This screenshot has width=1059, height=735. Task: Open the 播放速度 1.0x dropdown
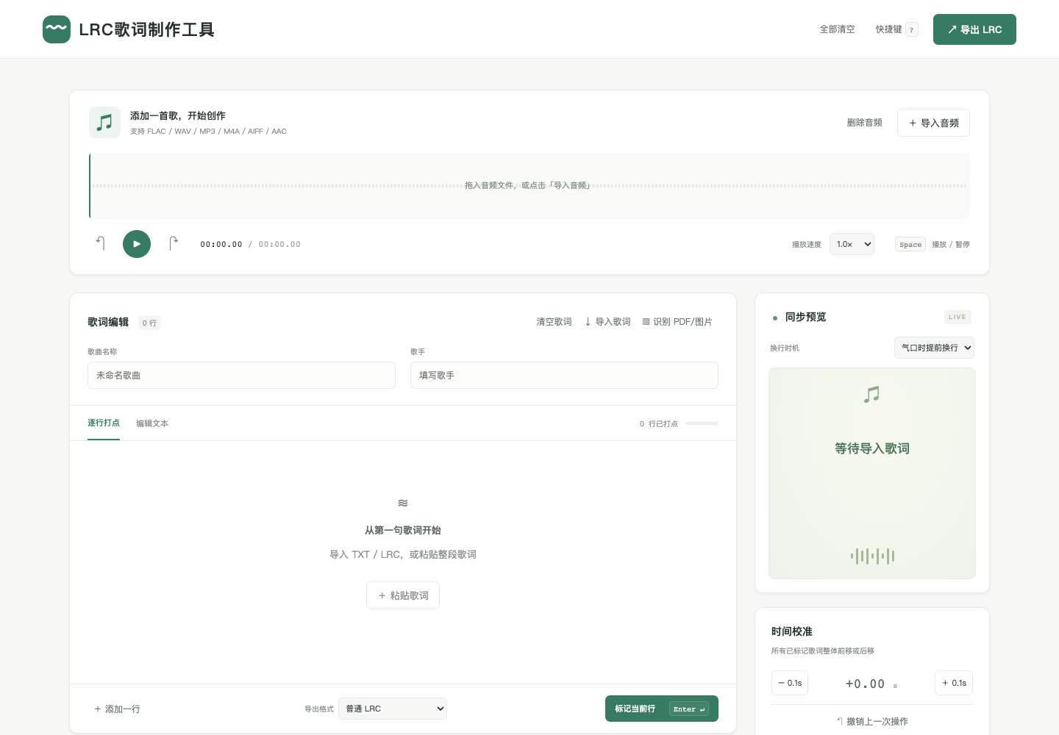point(852,244)
